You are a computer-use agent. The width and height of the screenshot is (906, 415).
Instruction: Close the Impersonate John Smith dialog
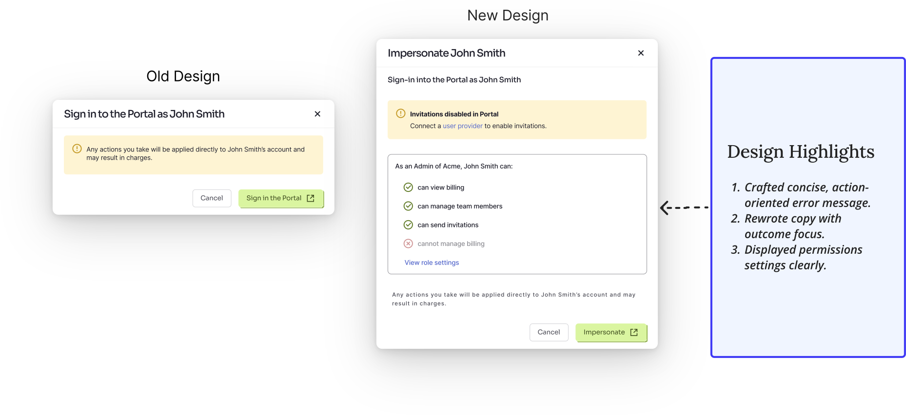641,53
